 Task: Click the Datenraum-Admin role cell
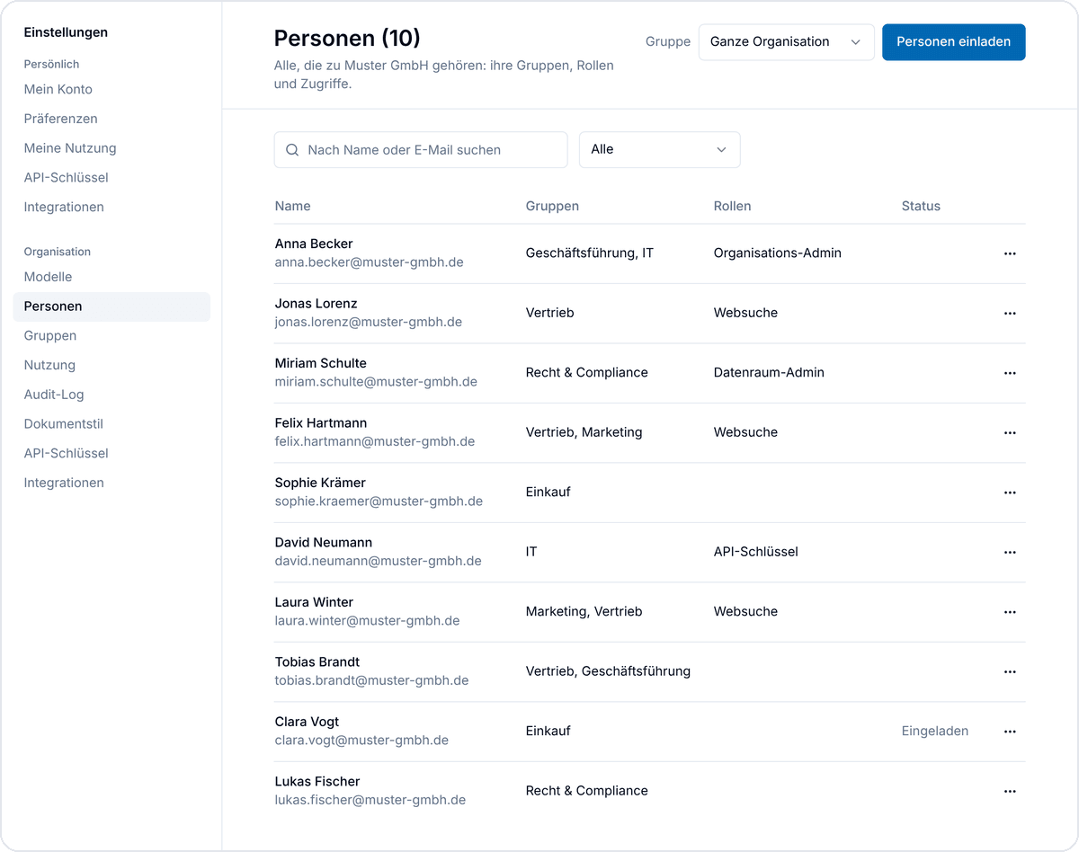769,373
